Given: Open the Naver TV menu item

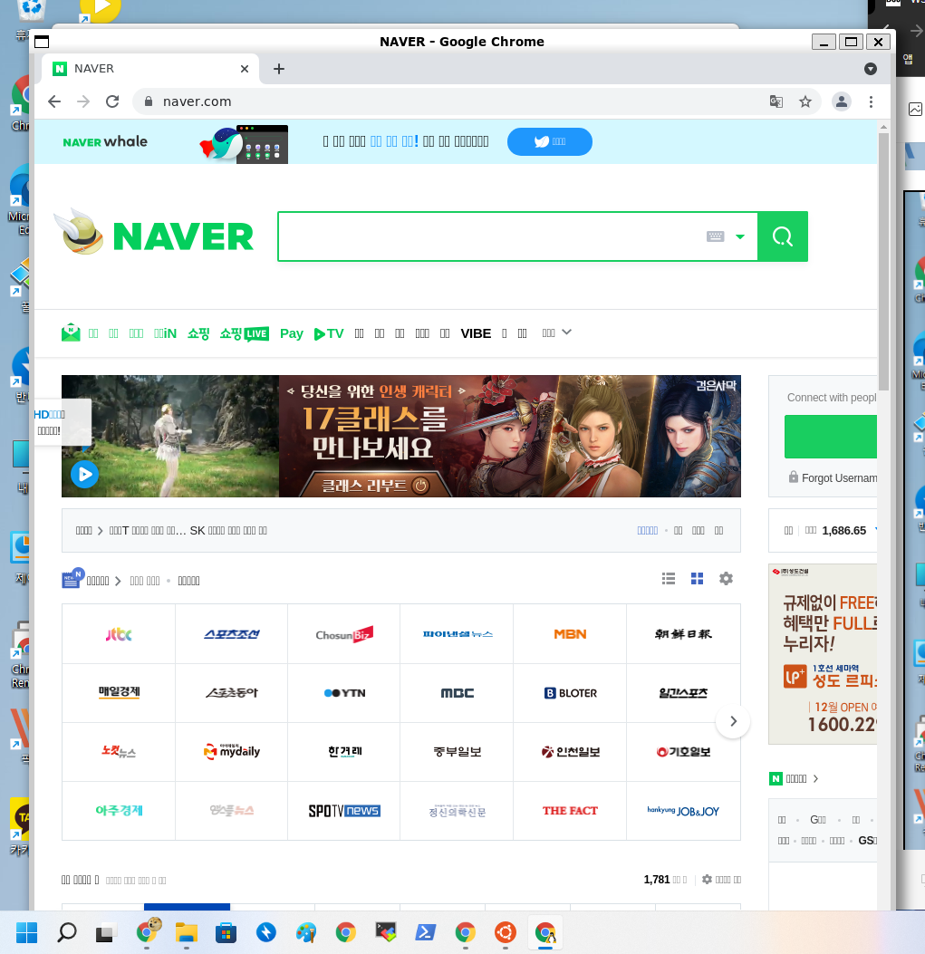Looking at the screenshot, I should pyautogui.click(x=329, y=333).
